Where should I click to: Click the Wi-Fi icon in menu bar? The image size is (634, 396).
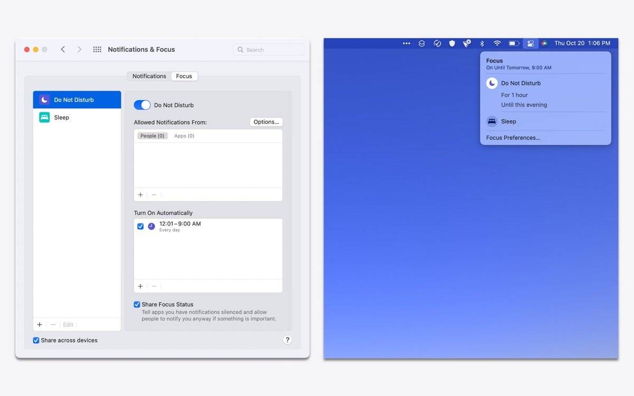click(497, 43)
